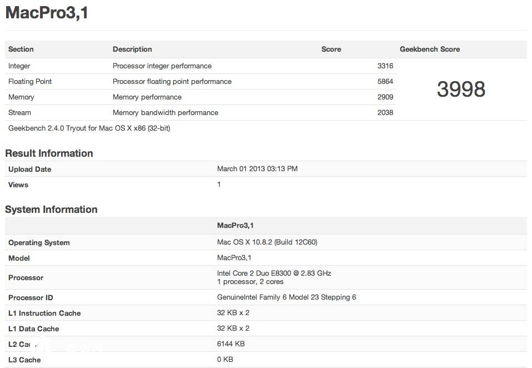This screenshot has height=368, width=532.
Task: Click the Geekbench Score column header
Action: (430, 49)
